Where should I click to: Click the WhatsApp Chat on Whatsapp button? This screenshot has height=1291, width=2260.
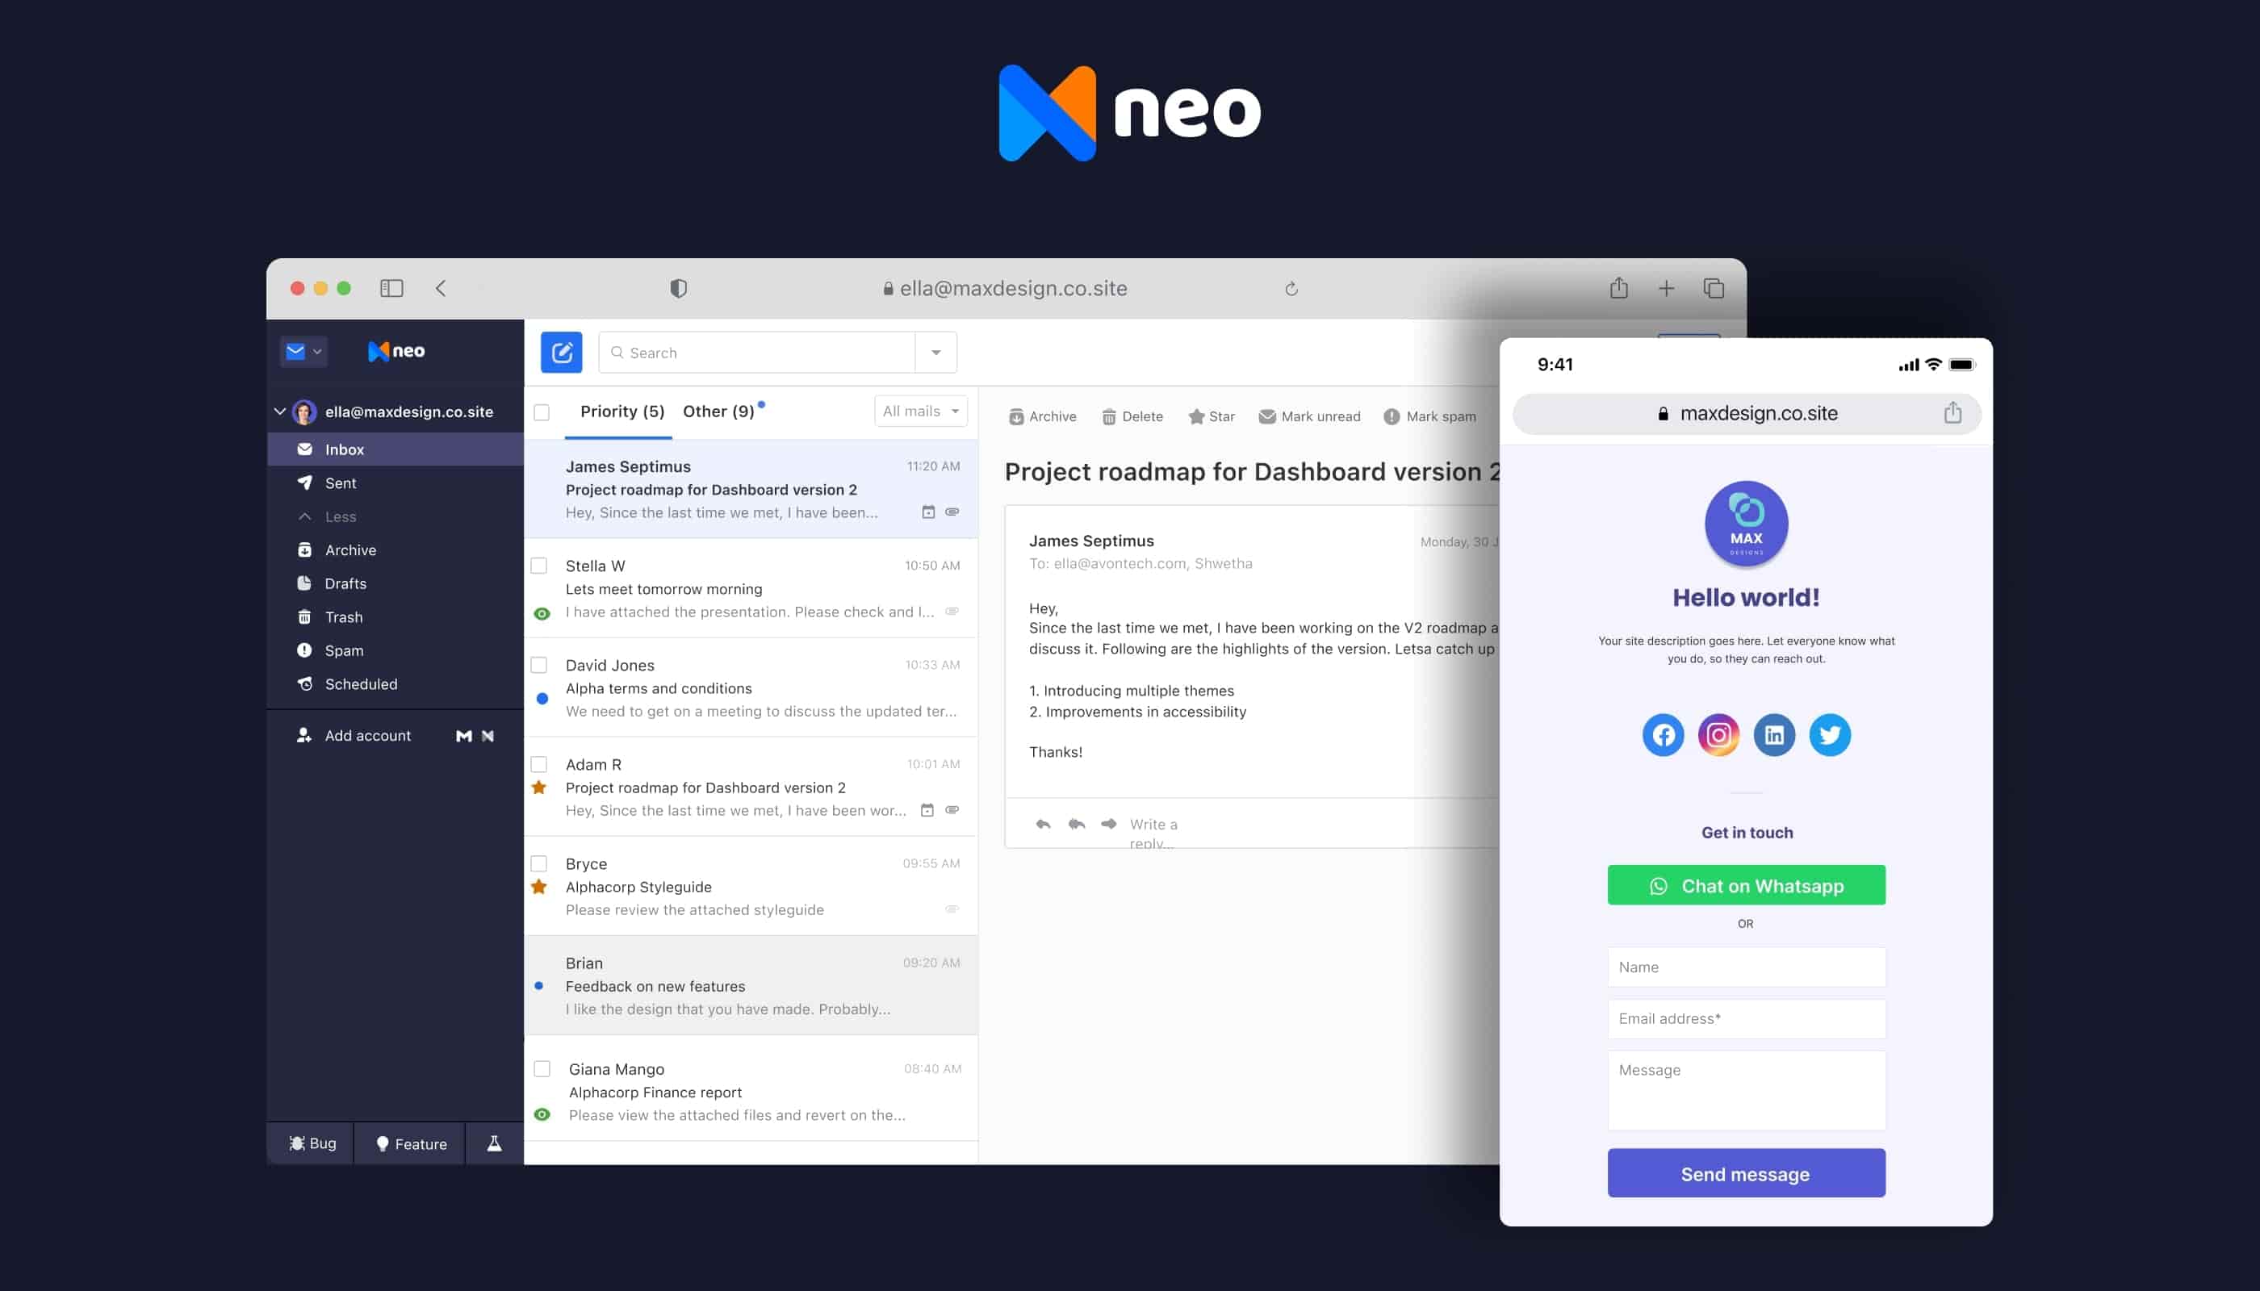1746,886
